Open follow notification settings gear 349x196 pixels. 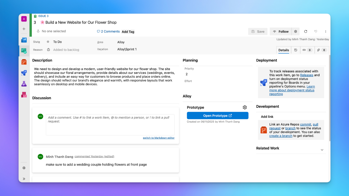(296, 31)
